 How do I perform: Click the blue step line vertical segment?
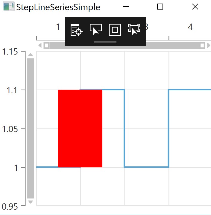pos(124,128)
